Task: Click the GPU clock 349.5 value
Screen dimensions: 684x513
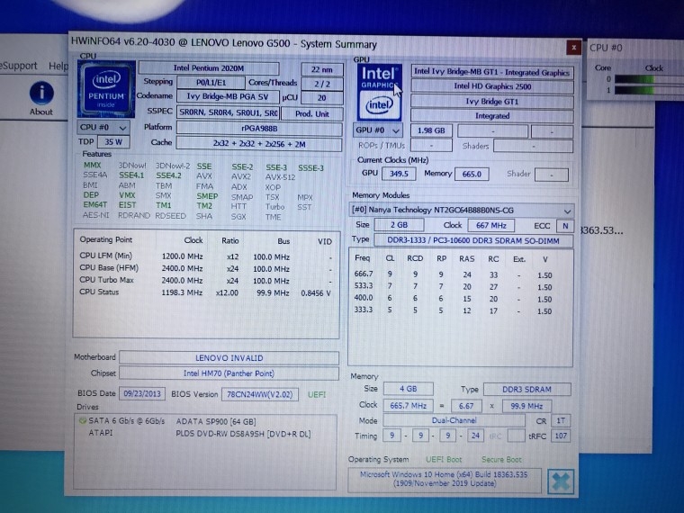Action: coord(399,174)
